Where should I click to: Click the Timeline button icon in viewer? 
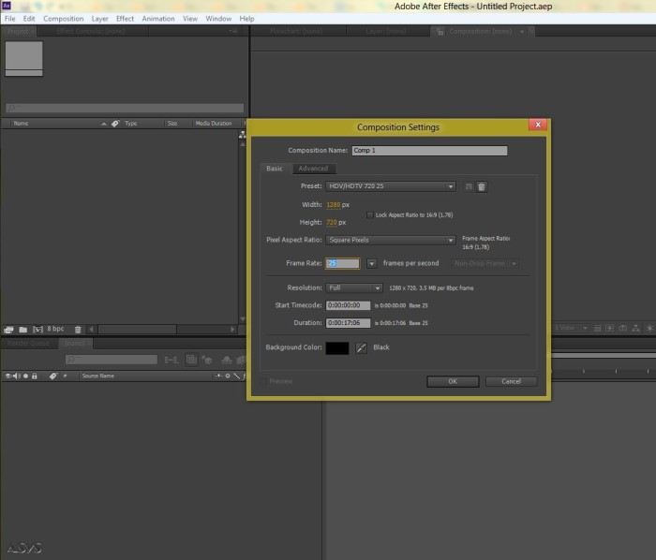[x=623, y=329]
